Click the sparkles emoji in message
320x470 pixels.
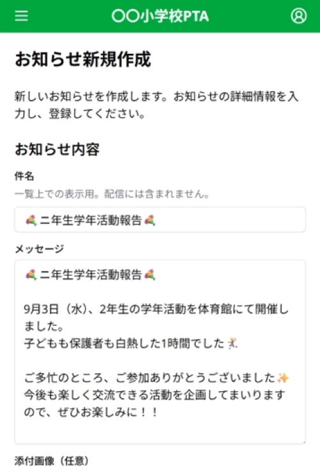[283, 378]
